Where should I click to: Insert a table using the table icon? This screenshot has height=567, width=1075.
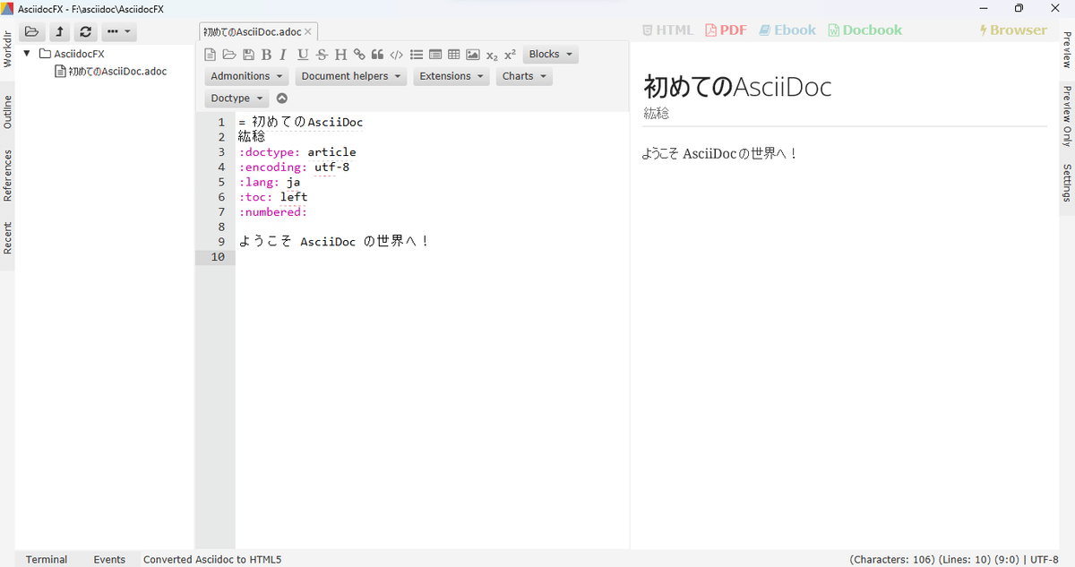[453, 54]
